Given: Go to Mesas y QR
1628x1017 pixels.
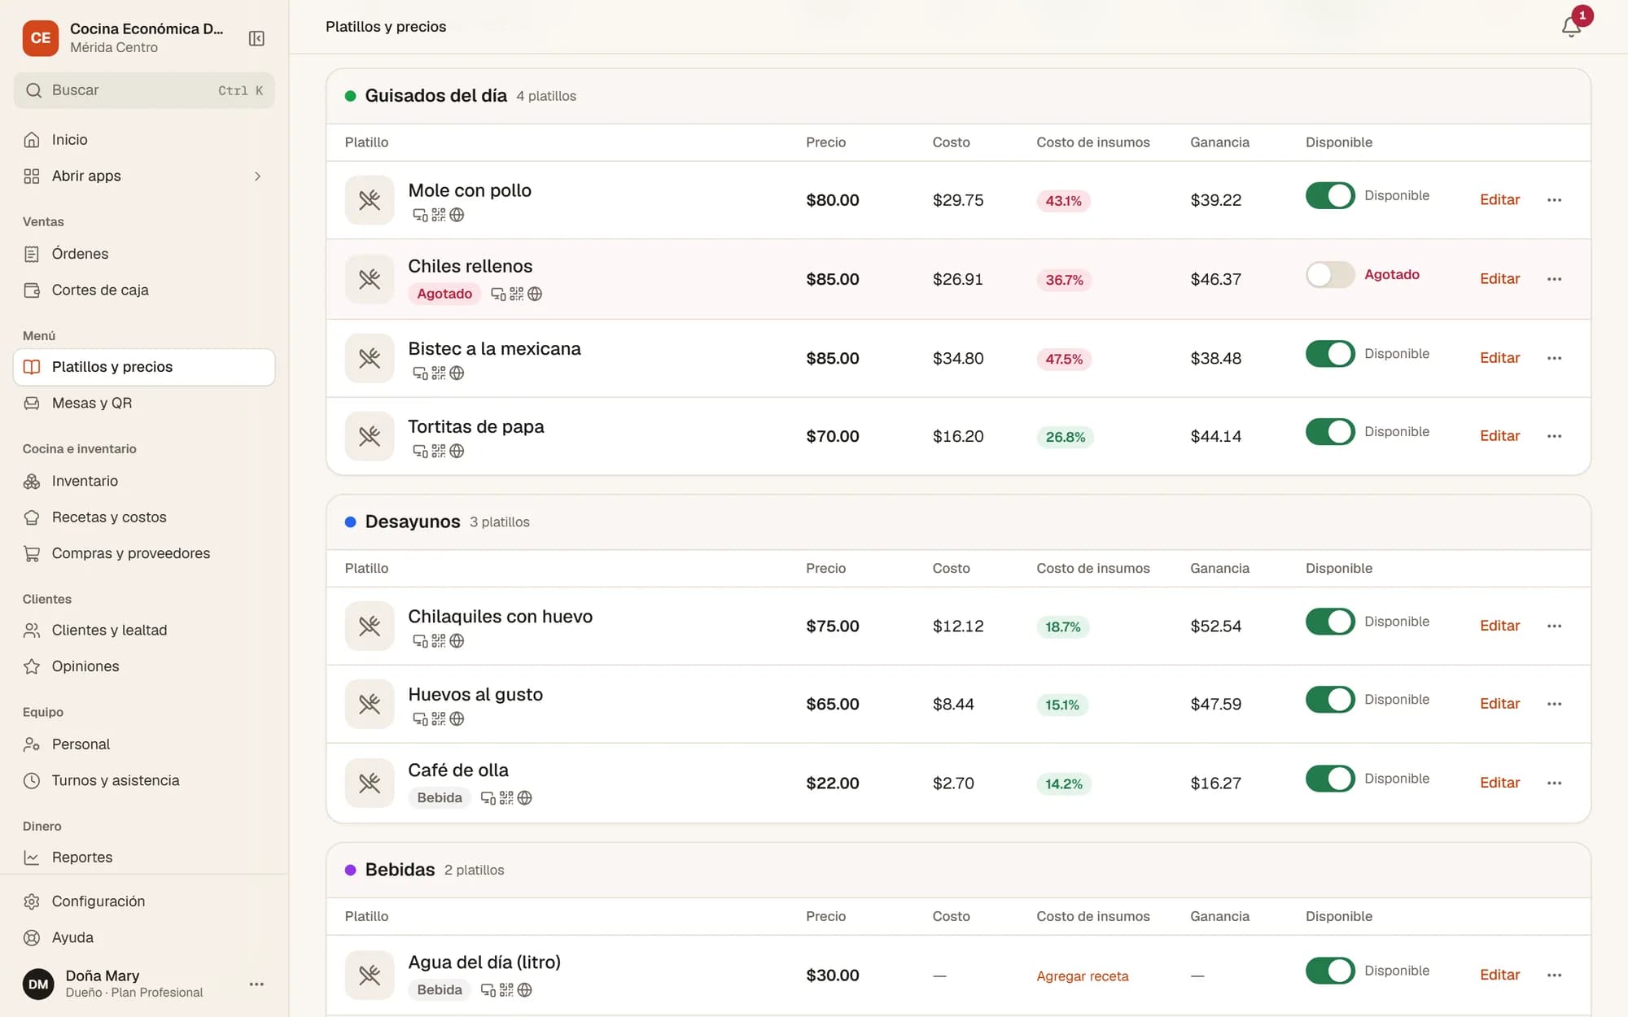Looking at the screenshot, I should point(144,403).
